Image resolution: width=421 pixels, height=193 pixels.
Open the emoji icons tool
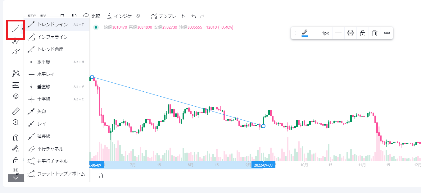pos(16,96)
